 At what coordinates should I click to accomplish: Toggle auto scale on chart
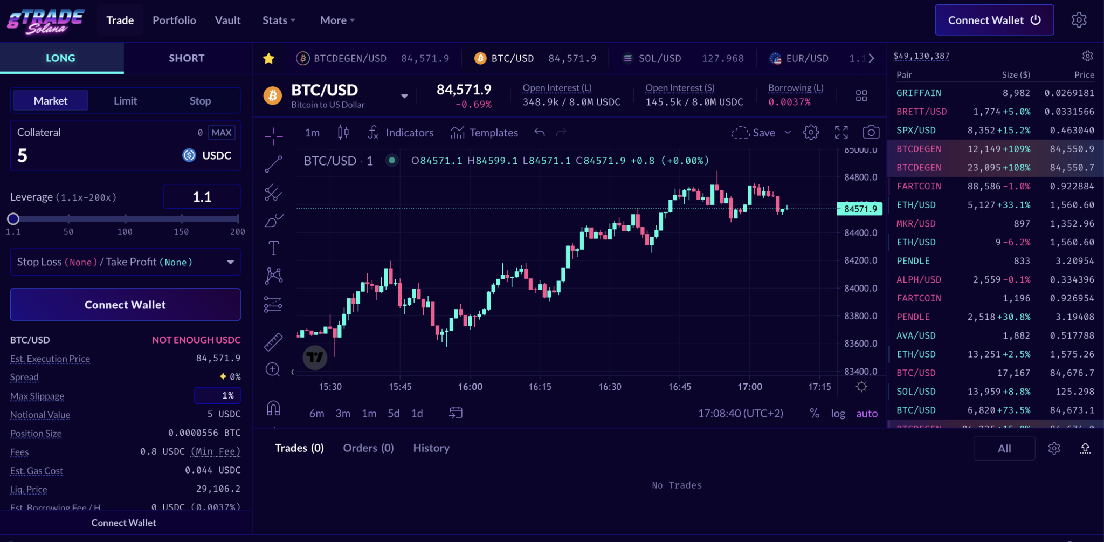pyautogui.click(x=867, y=414)
